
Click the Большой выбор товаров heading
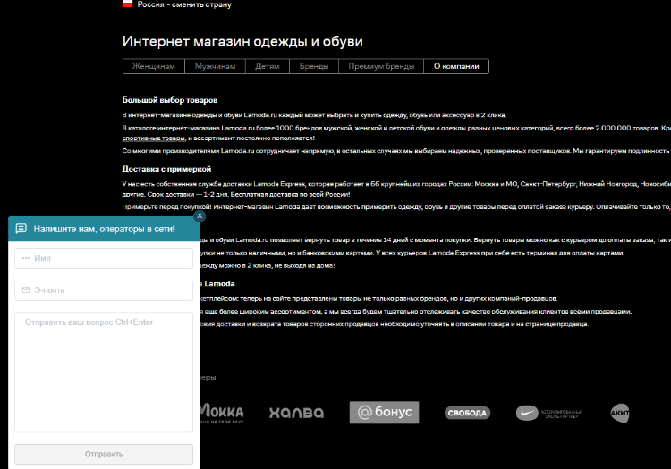click(170, 100)
